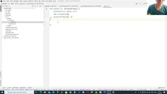Image resolution: width=167 pixels, height=94 pixels.
Task: Expand the .gradle folder
Action: [x=4, y=10]
